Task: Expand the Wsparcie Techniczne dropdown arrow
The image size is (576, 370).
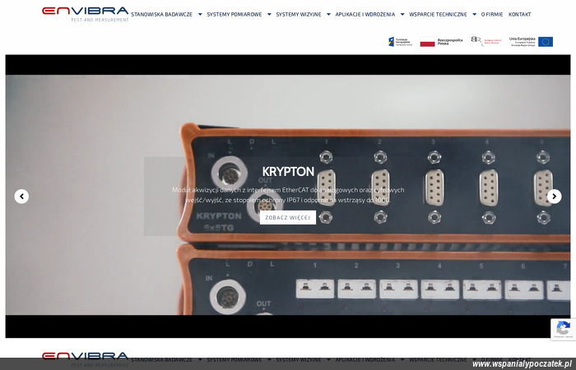Action: (474, 14)
